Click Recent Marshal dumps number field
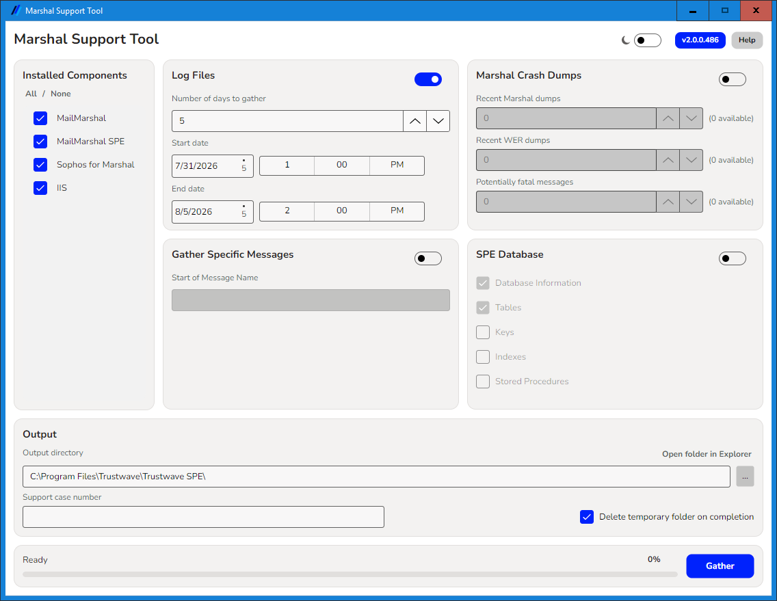777x601 pixels. point(566,118)
